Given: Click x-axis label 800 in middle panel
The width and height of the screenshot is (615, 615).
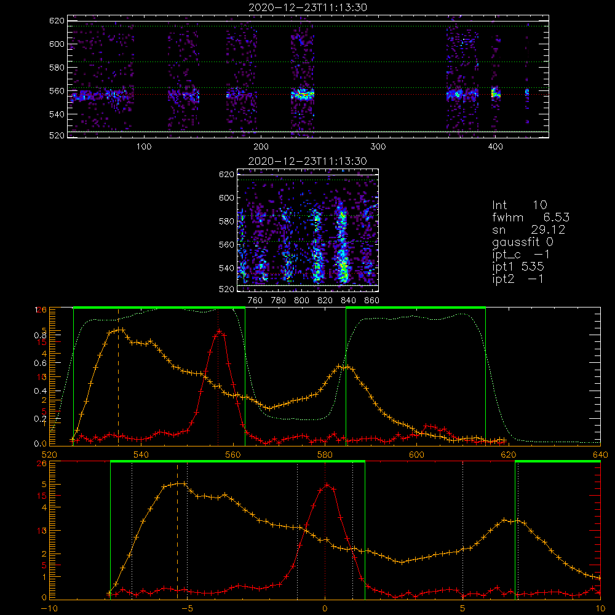Looking at the screenshot, I should [301, 301].
